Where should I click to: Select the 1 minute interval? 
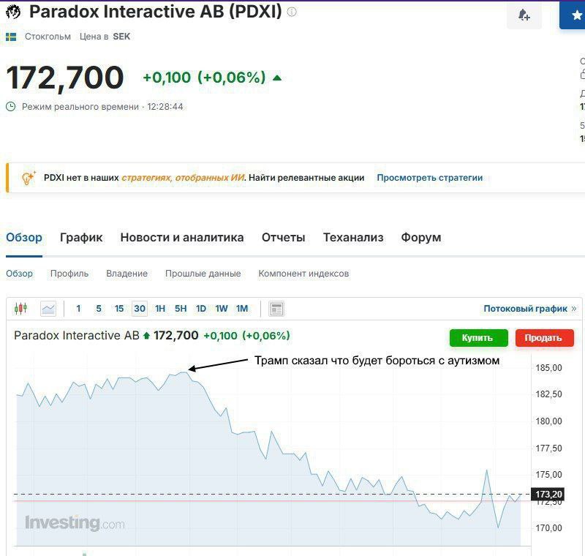(x=78, y=309)
